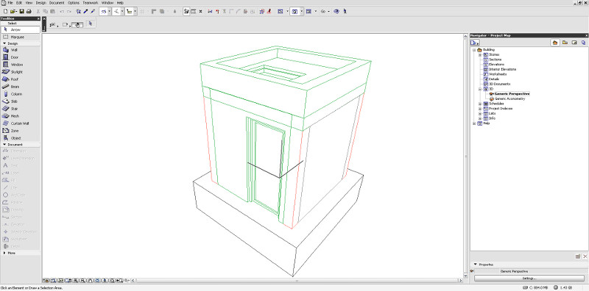Select 3D Documents in Project Map

tap(499, 84)
